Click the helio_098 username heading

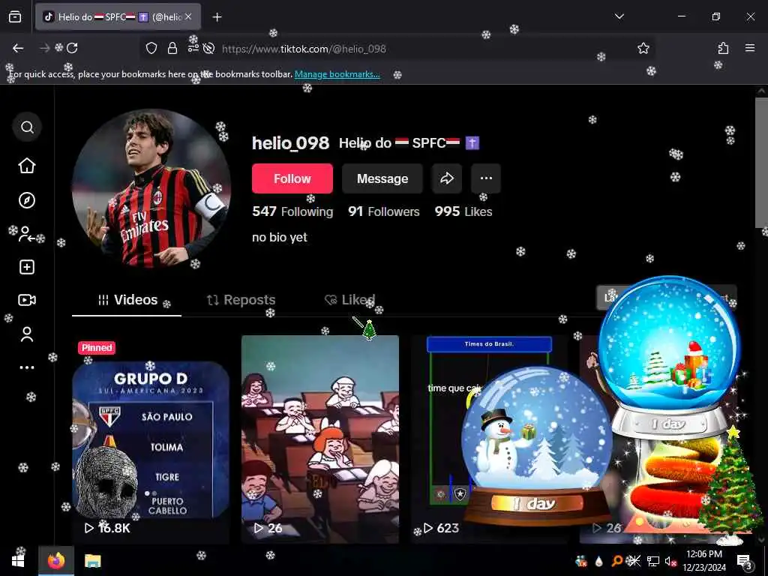click(x=290, y=143)
